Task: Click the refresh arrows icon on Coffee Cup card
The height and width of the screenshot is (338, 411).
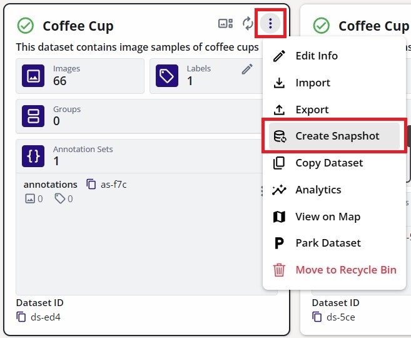Action: click(248, 24)
